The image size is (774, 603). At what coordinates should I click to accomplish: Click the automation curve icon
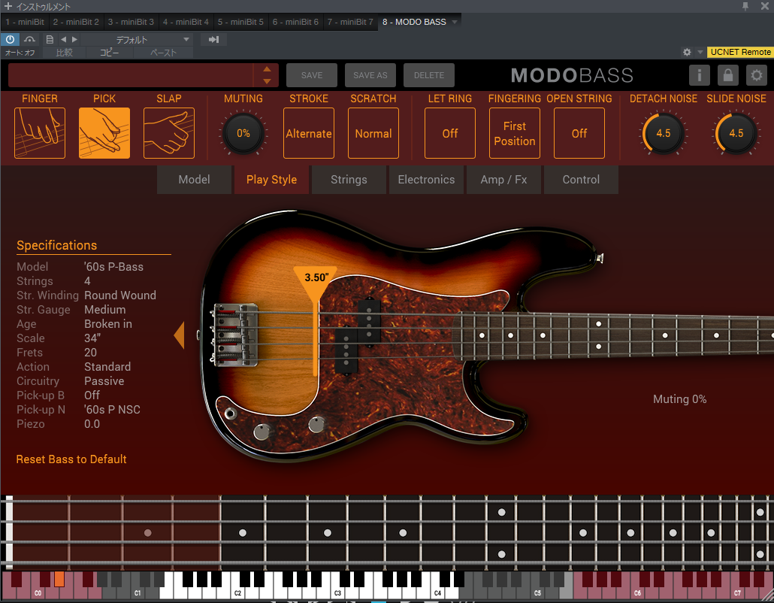click(29, 40)
